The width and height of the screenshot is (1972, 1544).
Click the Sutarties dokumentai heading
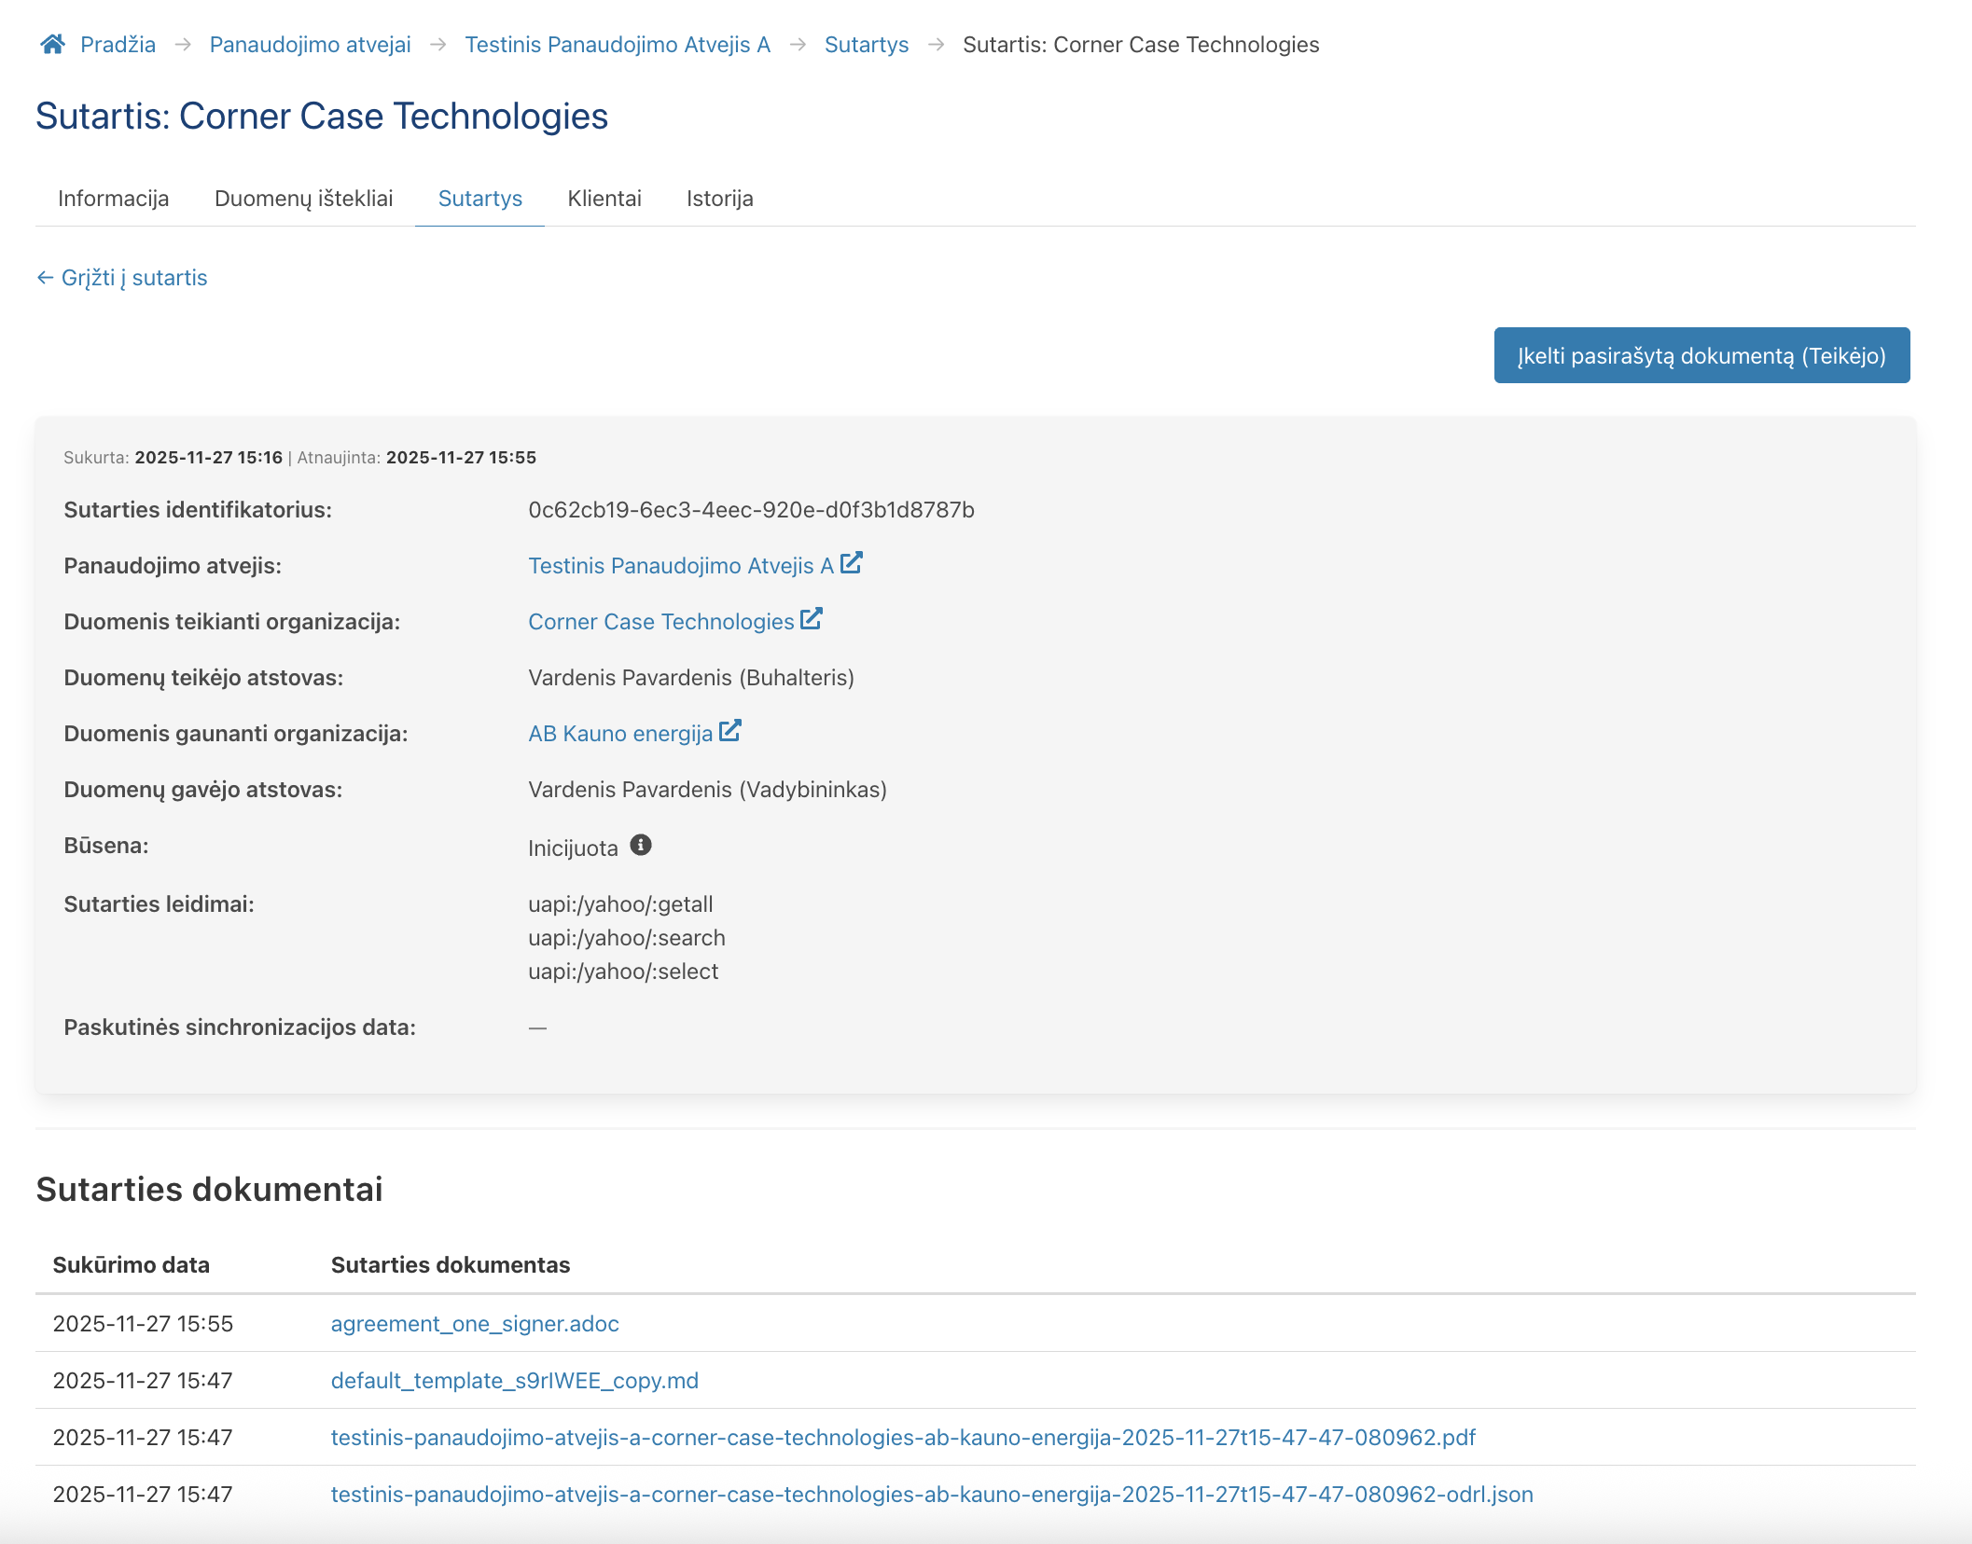pyautogui.click(x=209, y=1190)
